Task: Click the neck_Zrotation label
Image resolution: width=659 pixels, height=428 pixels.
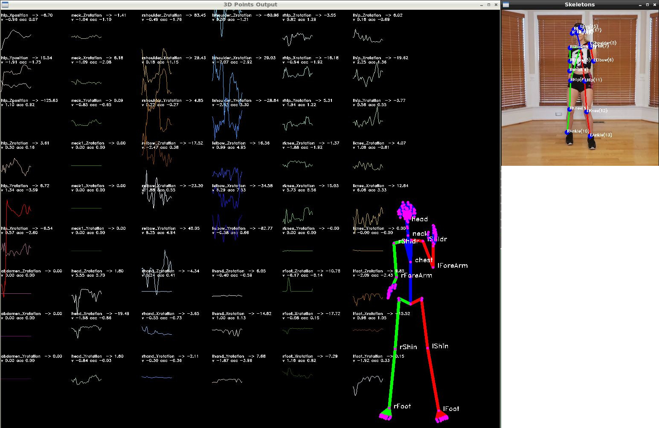Action: point(87,15)
